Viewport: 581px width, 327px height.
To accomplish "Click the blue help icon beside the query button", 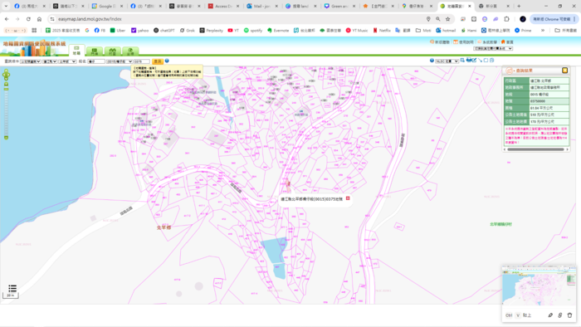I will point(167,61).
